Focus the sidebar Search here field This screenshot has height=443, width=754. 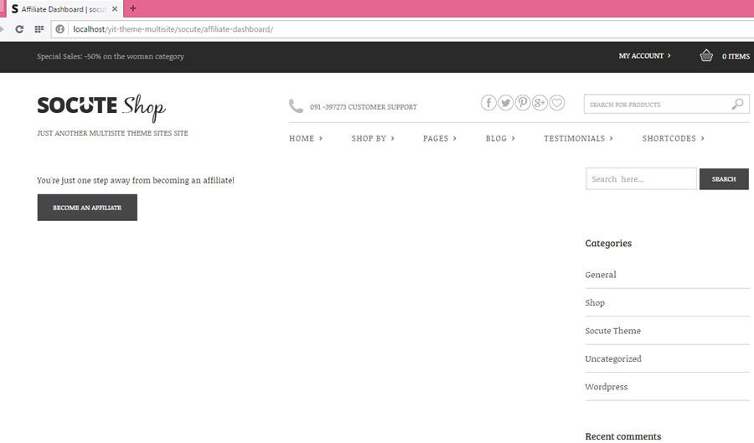[641, 178]
